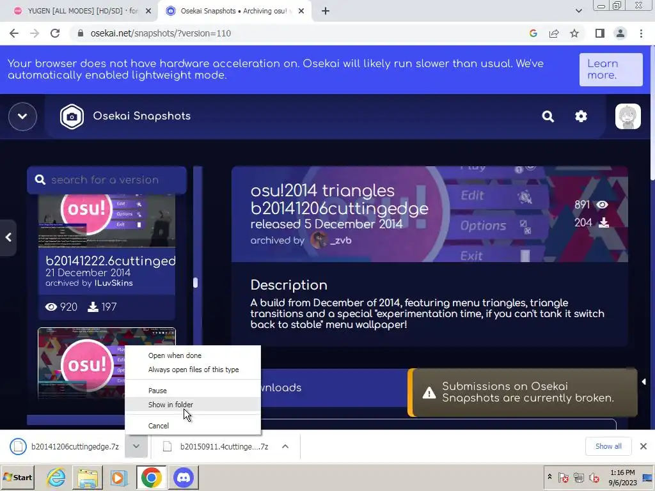The width and height of the screenshot is (655, 491).
Task: Share this page using the share icon
Action: (x=554, y=33)
